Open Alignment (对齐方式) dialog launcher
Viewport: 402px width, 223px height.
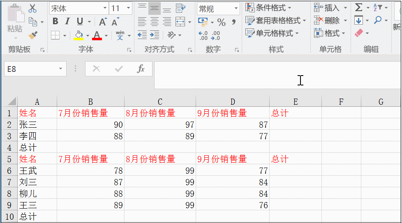[x=190, y=50]
